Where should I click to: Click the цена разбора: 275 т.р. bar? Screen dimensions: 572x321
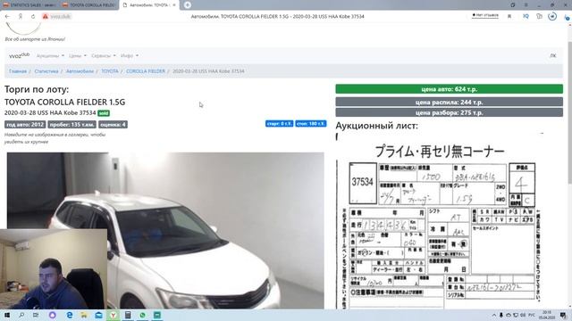[449, 112]
